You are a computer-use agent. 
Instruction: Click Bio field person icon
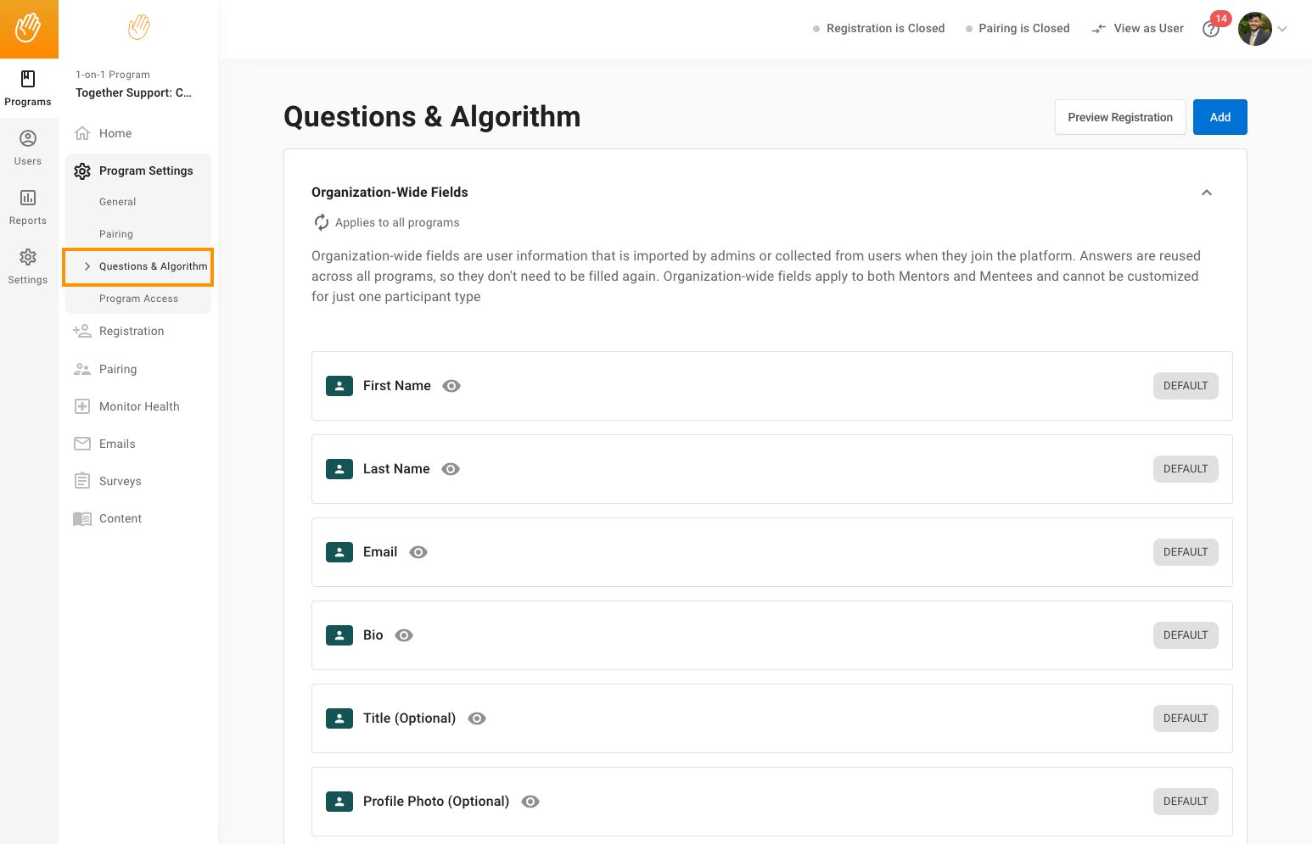[x=339, y=635]
